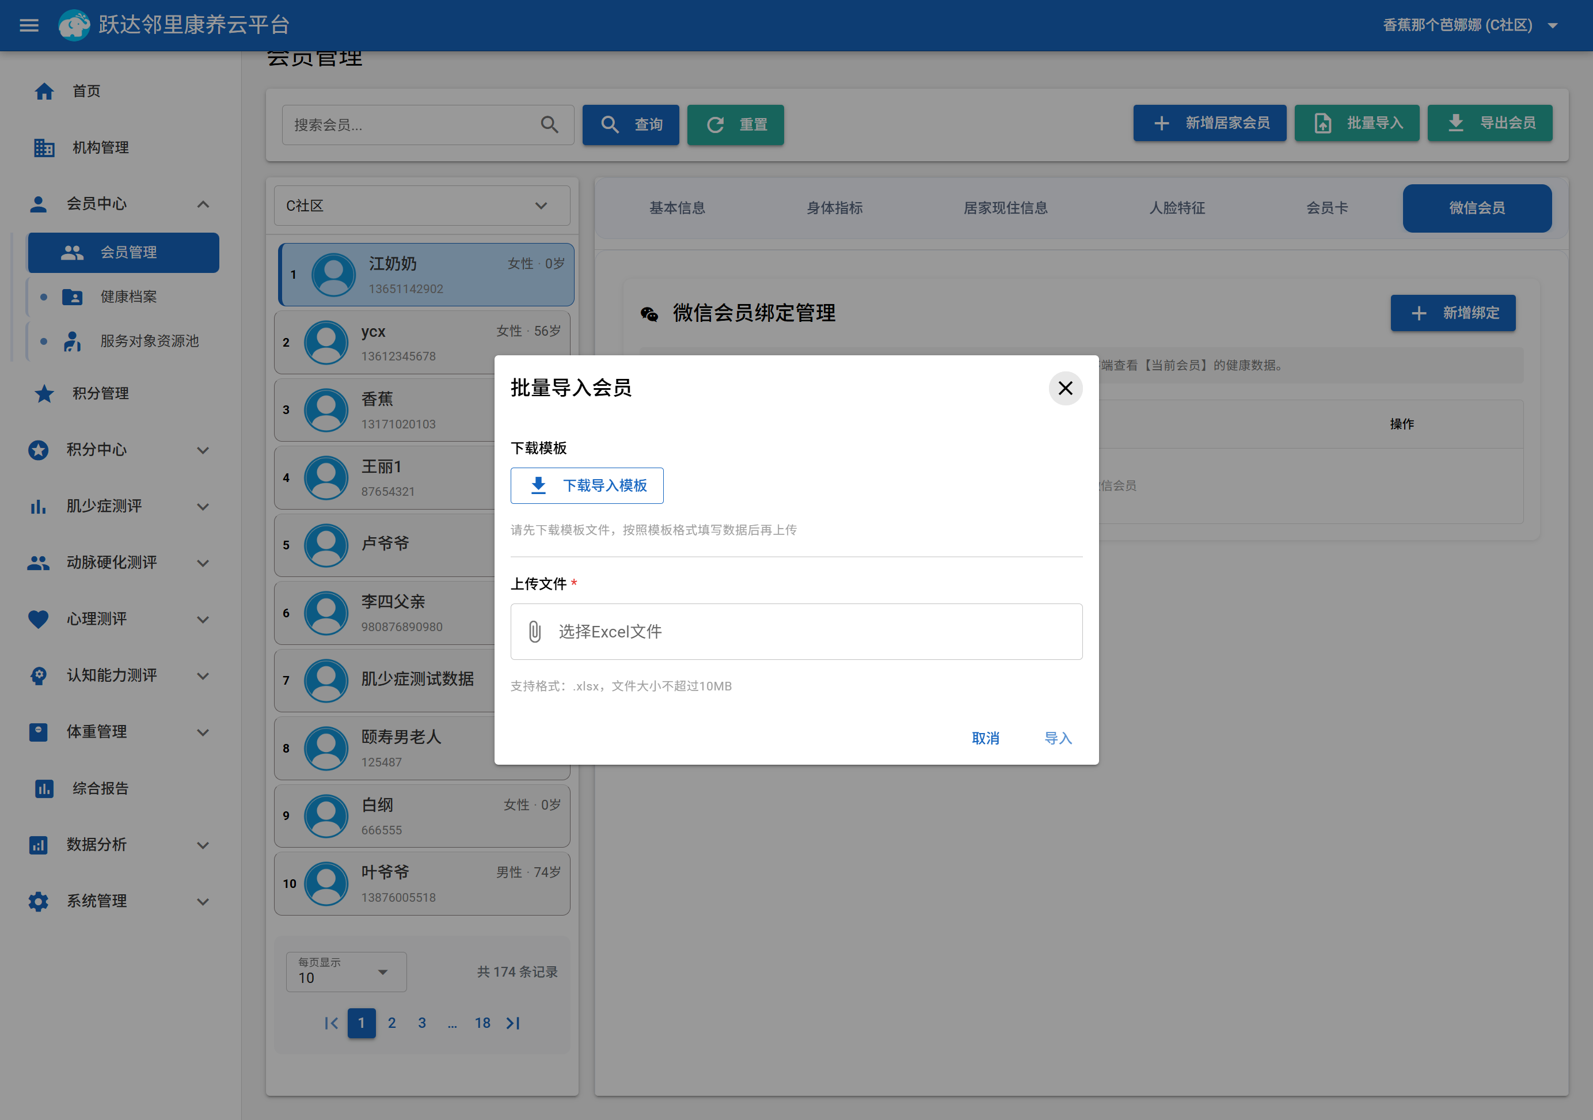Expand the 动脉硬化测评 menu section
This screenshot has width=1593, height=1120.
coord(203,563)
